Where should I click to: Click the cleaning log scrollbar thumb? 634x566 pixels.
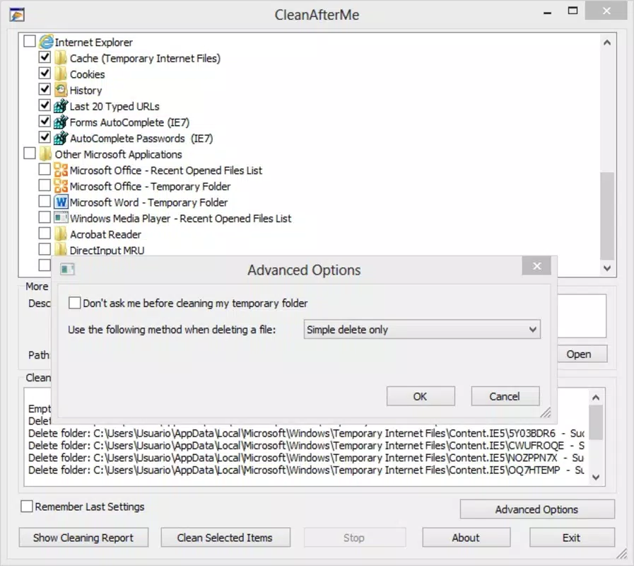(x=596, y=422)
